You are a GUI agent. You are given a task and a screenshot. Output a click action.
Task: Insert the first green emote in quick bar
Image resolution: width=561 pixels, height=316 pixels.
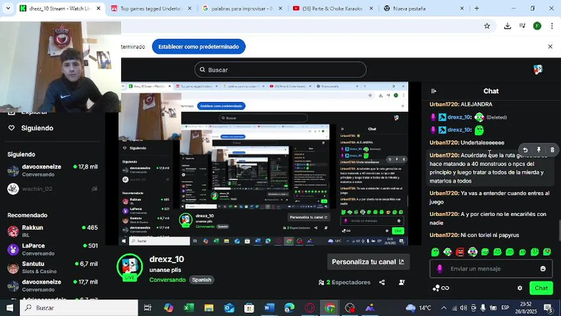(x=435, y=252)
